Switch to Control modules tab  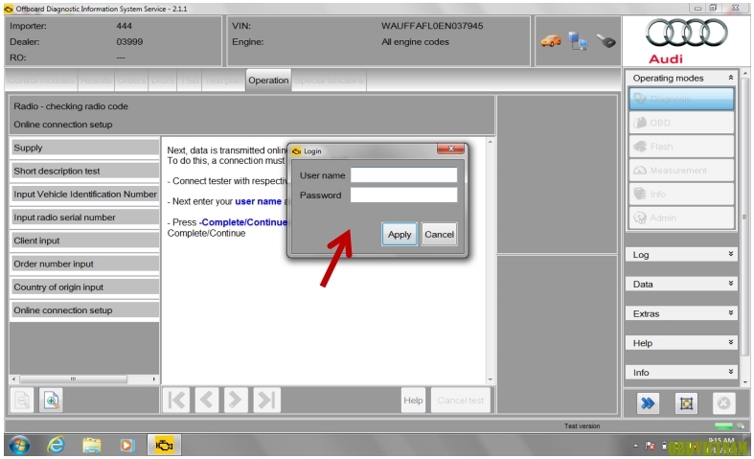(x=42, y=80)
